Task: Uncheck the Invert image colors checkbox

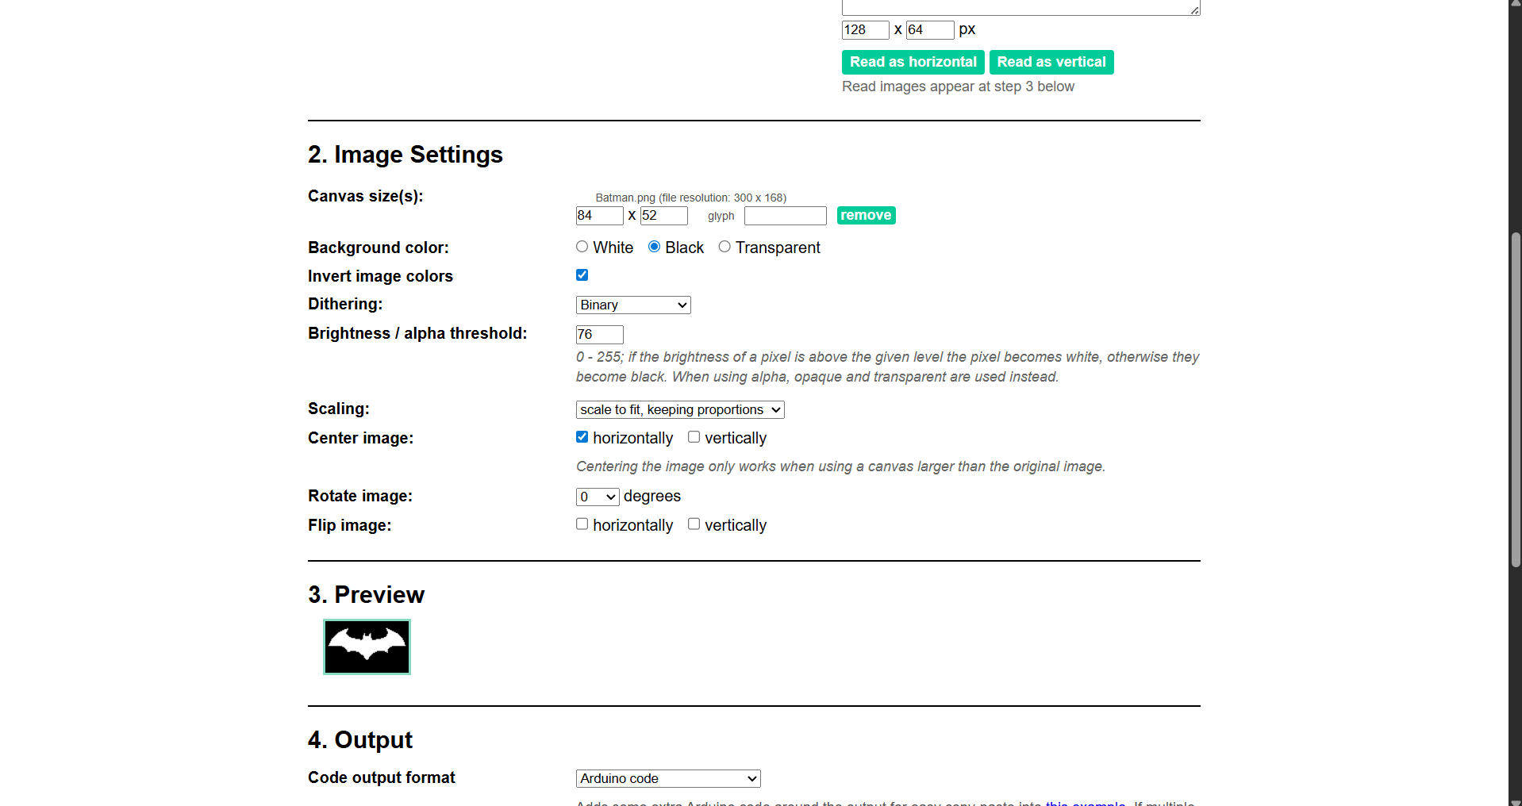Action: tap(582, 275)
